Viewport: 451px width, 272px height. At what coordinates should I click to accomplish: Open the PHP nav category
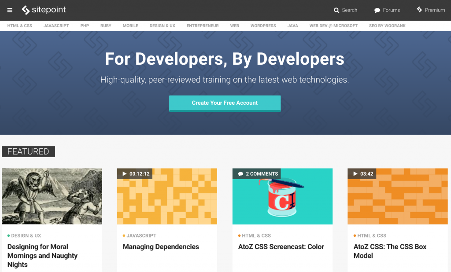pos(85,26)
